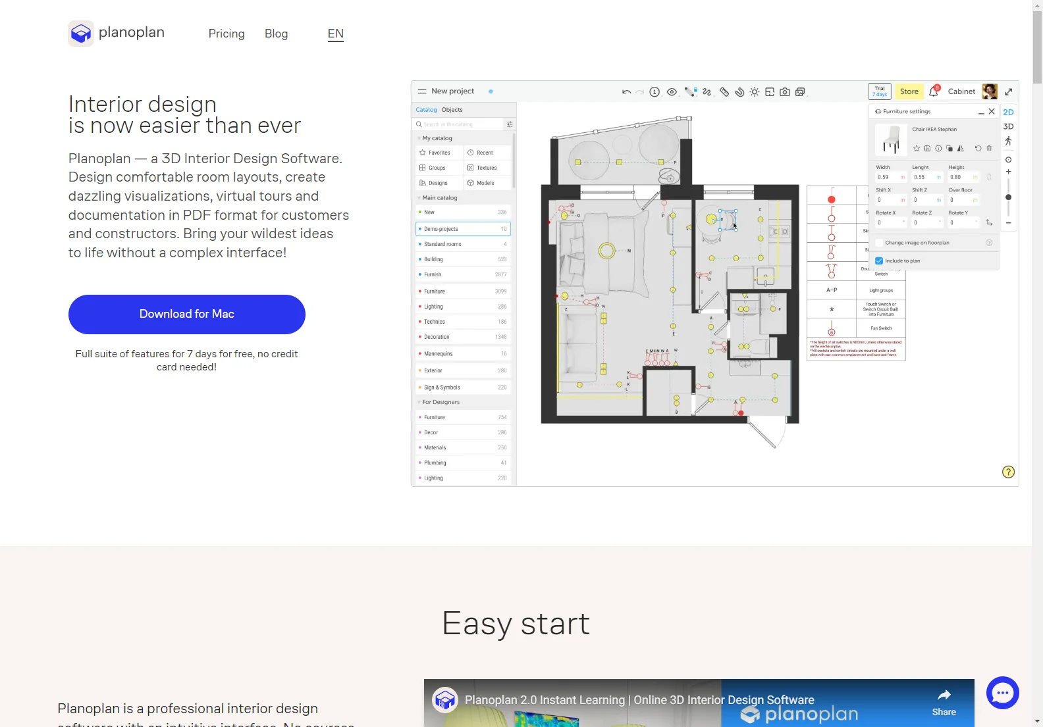Click the plus zoom-in icon
Viewport: 1043px width, 727px height.
[1008, 172]
